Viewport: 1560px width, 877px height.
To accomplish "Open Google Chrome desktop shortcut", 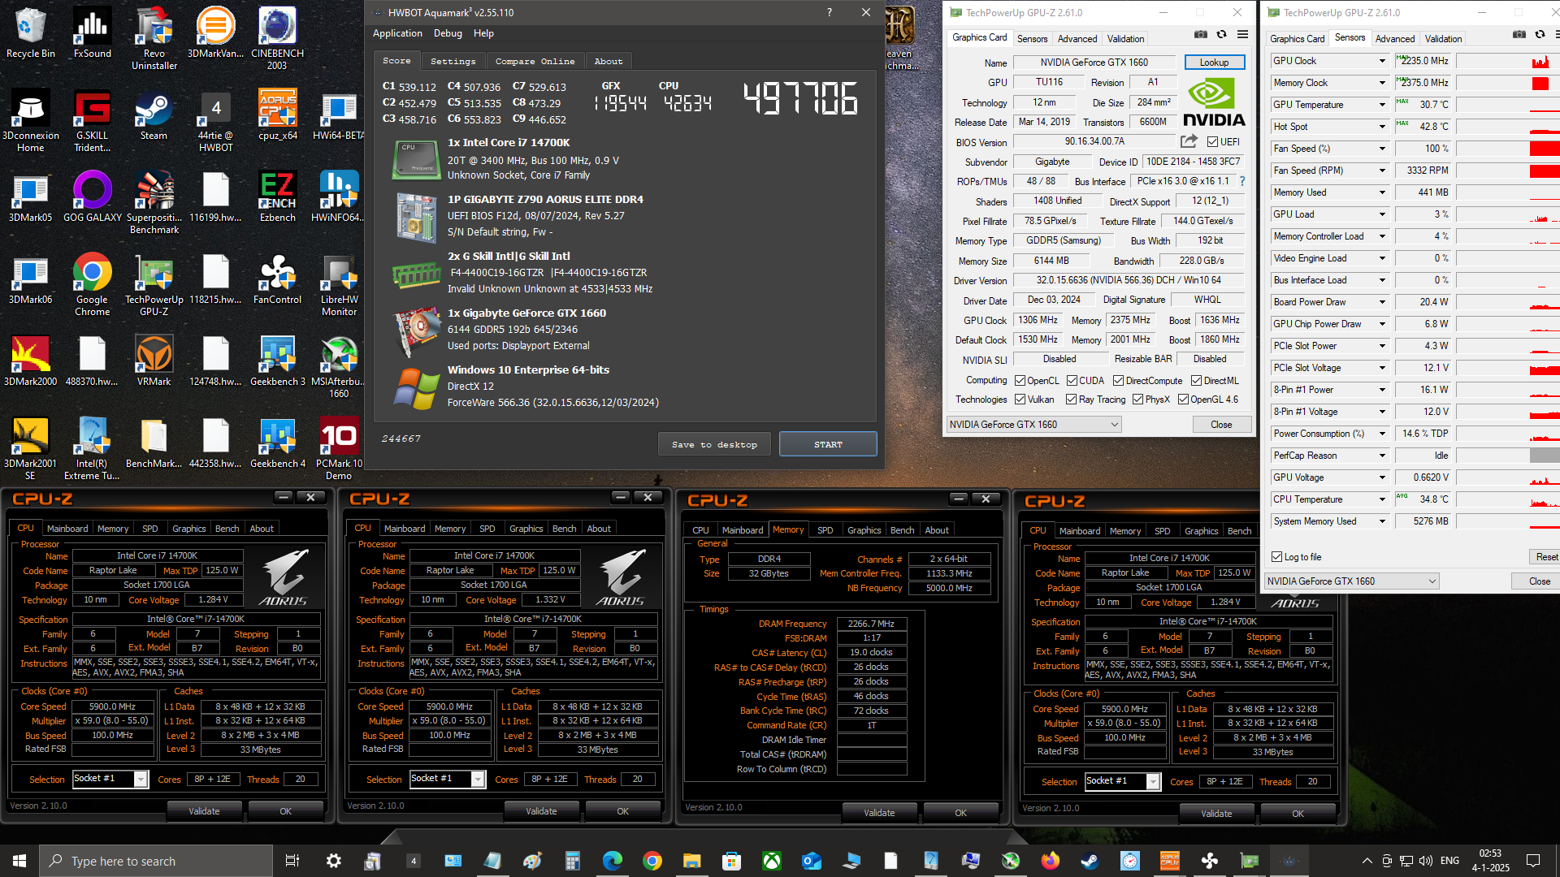I will (92, 285).
